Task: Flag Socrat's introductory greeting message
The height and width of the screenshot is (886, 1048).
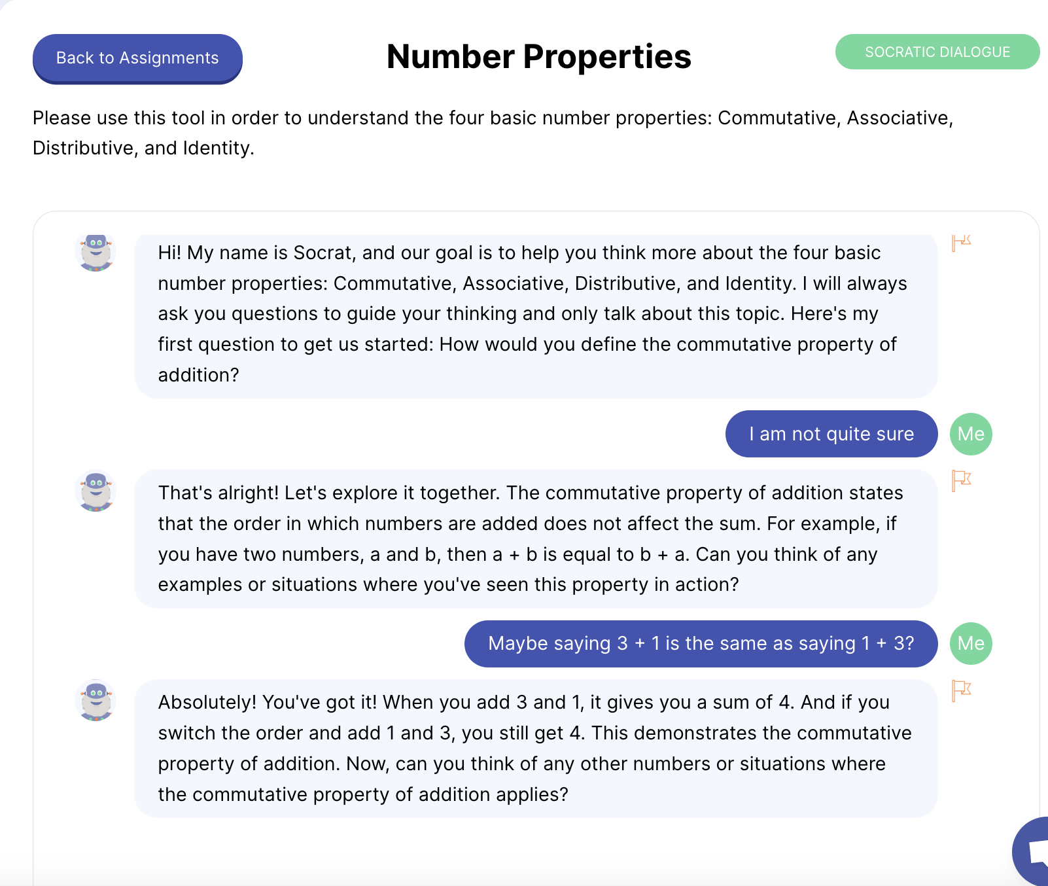Action: point(961,243)
